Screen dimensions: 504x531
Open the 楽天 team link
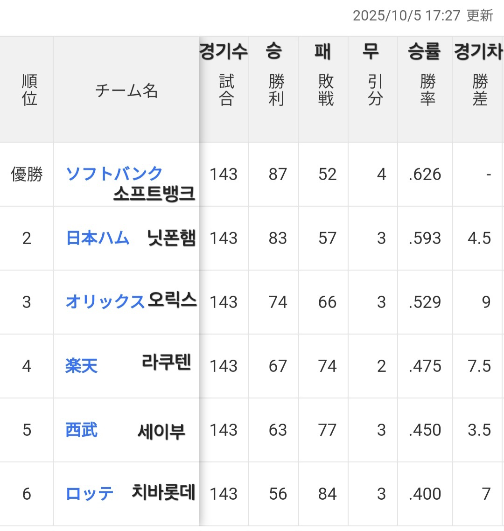(x=81, y=366)
